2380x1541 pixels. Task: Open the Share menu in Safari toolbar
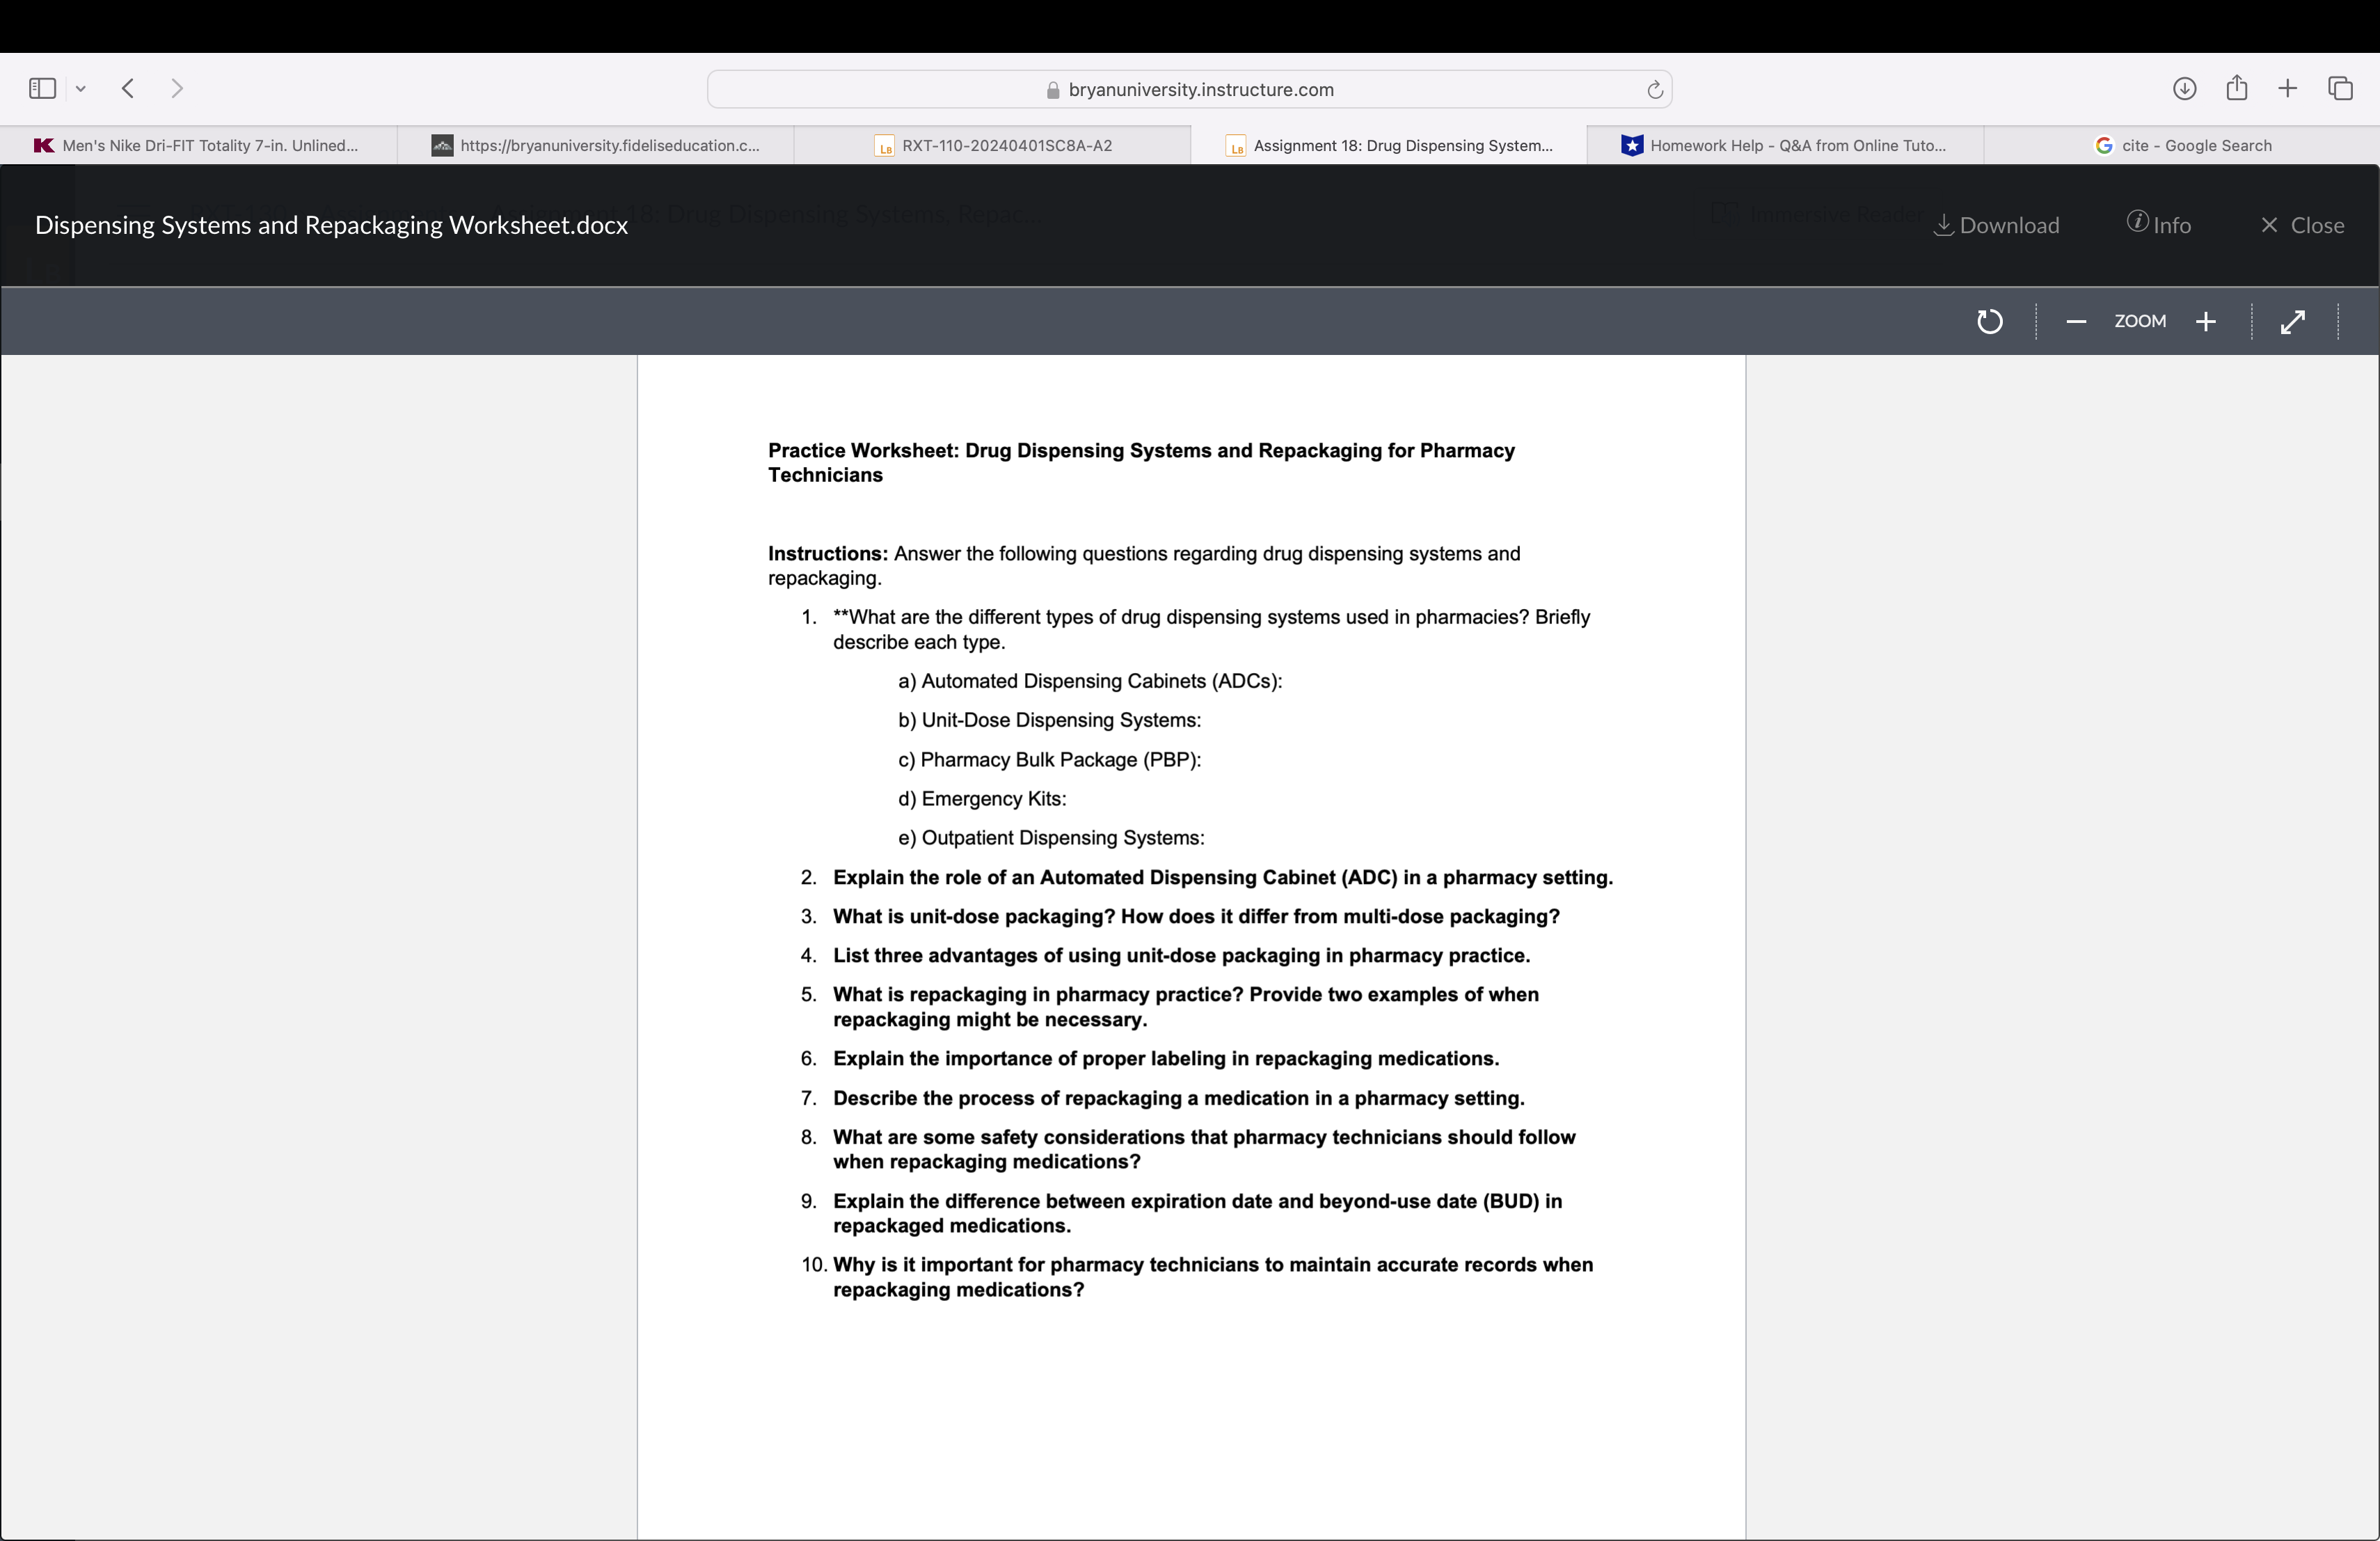point(2237,88)
